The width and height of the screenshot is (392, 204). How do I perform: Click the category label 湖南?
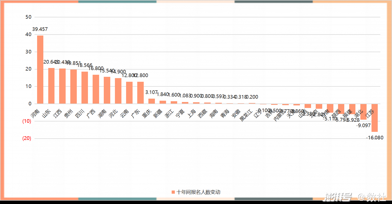[x=102, y=114]
